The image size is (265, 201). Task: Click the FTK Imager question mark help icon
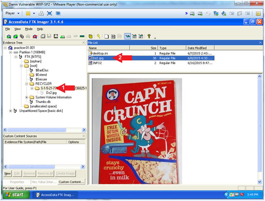[x=149, y=36]
